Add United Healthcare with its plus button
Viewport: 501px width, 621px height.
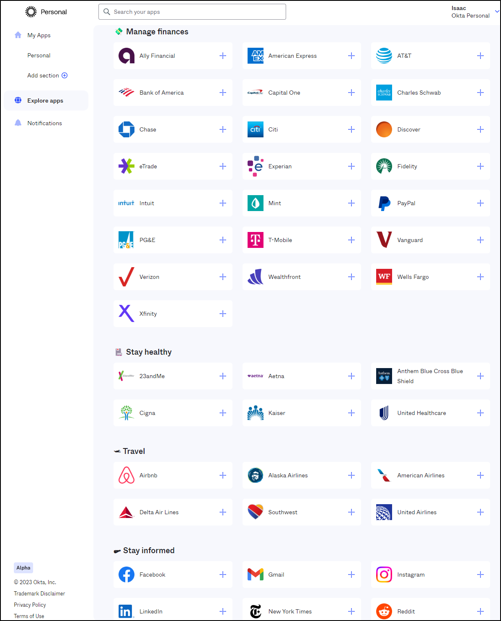tap(480, 413)
